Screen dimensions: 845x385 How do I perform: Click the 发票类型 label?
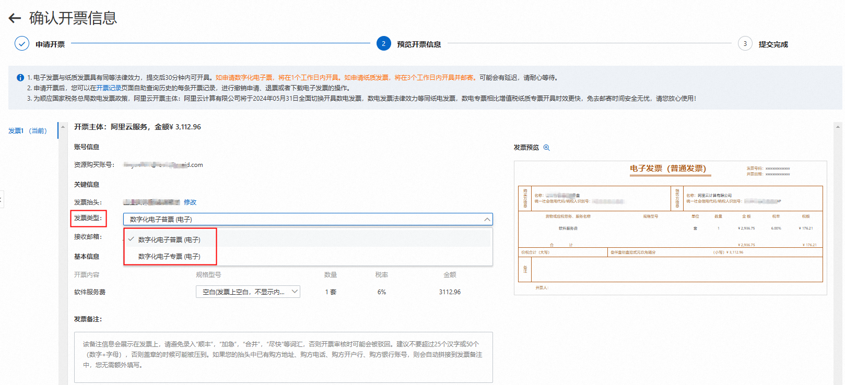point(88,218)
